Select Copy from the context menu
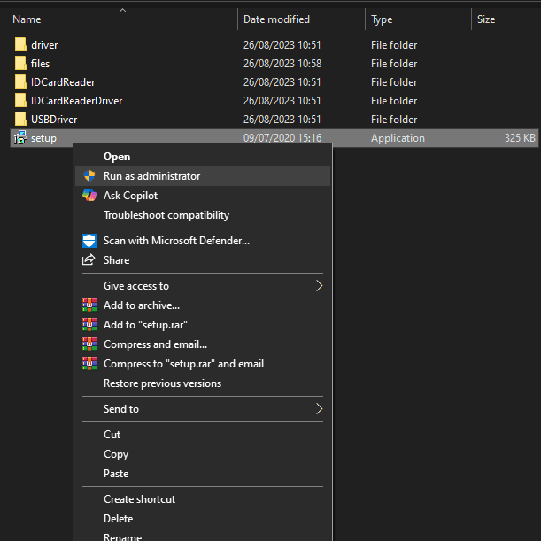This screenshot has width=541, height=541. 203,454
